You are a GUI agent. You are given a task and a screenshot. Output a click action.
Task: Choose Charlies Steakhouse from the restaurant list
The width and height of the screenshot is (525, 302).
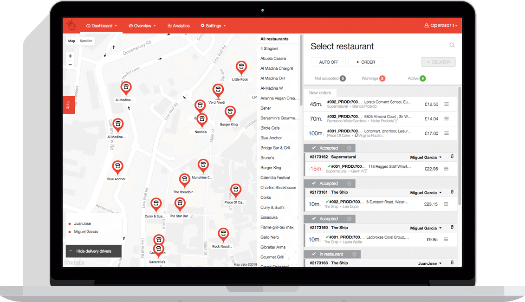[x=278, y=188]
